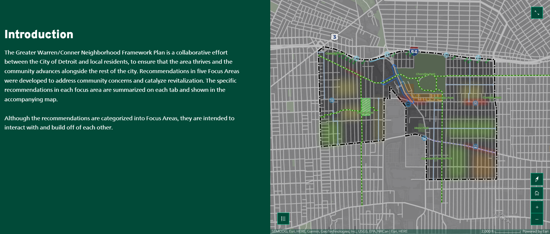This screenshot has width=550, height=234.
Task: Expand the map to fullscreen
Action: pyautogui.click(x=537, y=13)
